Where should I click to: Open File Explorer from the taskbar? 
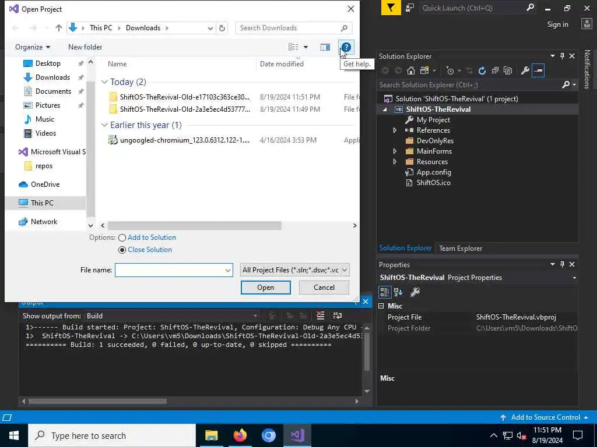(211, 435)
